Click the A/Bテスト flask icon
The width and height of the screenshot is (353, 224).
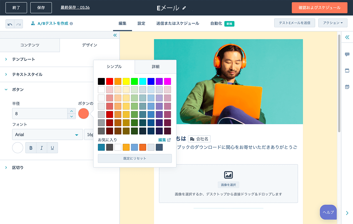click(x=33, y=23)
